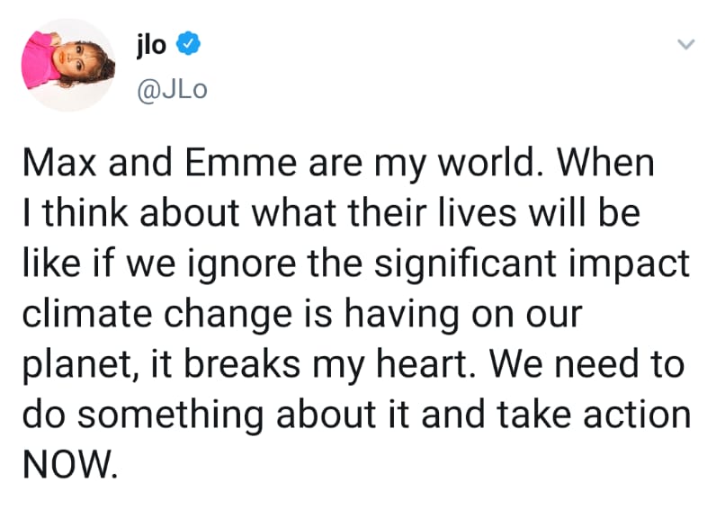
Task: Expand the tweet options chevron
Action: pyautogui.click(x=685, y=44)
